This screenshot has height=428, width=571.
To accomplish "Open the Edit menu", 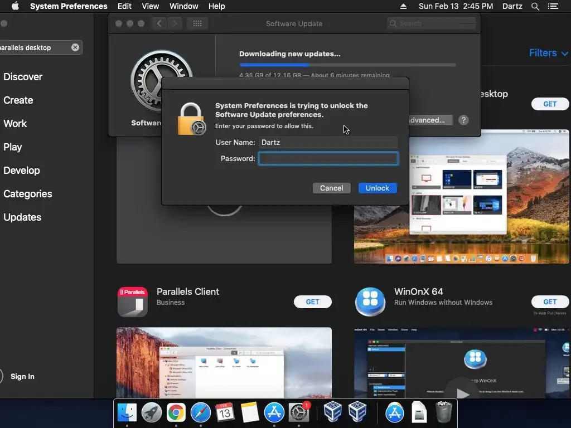I will click(124, 6).
